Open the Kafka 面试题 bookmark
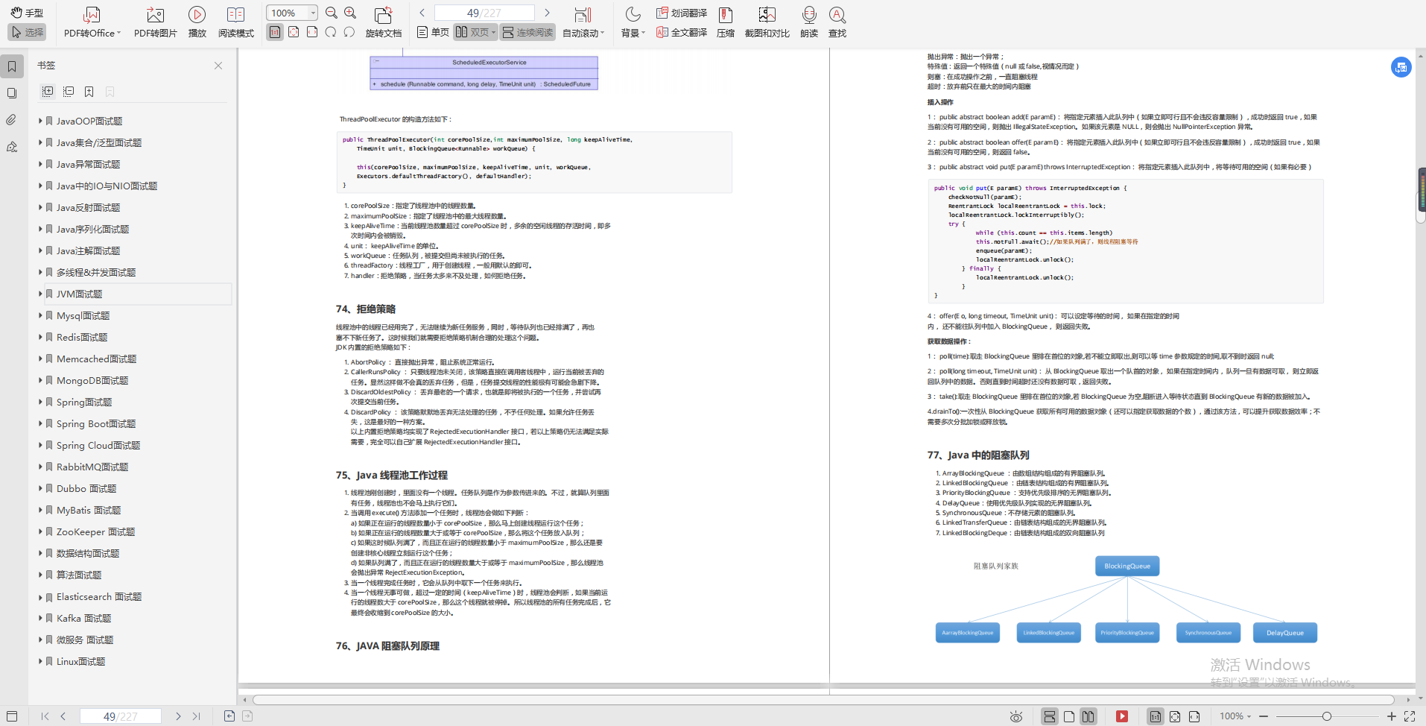 [83, 618]
